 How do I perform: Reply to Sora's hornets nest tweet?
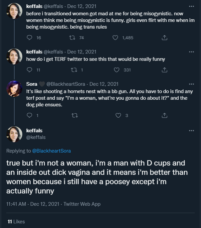pos(29,115)
